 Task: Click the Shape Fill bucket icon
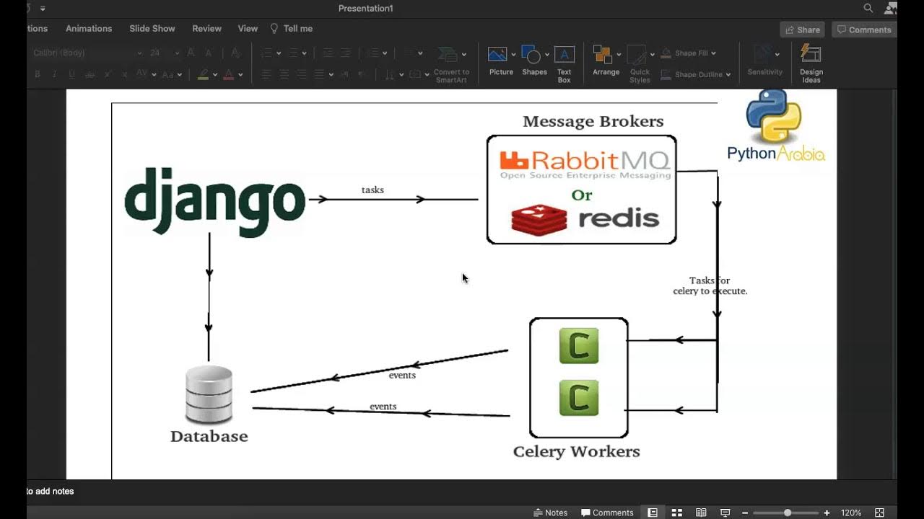(x=665, y=53)
